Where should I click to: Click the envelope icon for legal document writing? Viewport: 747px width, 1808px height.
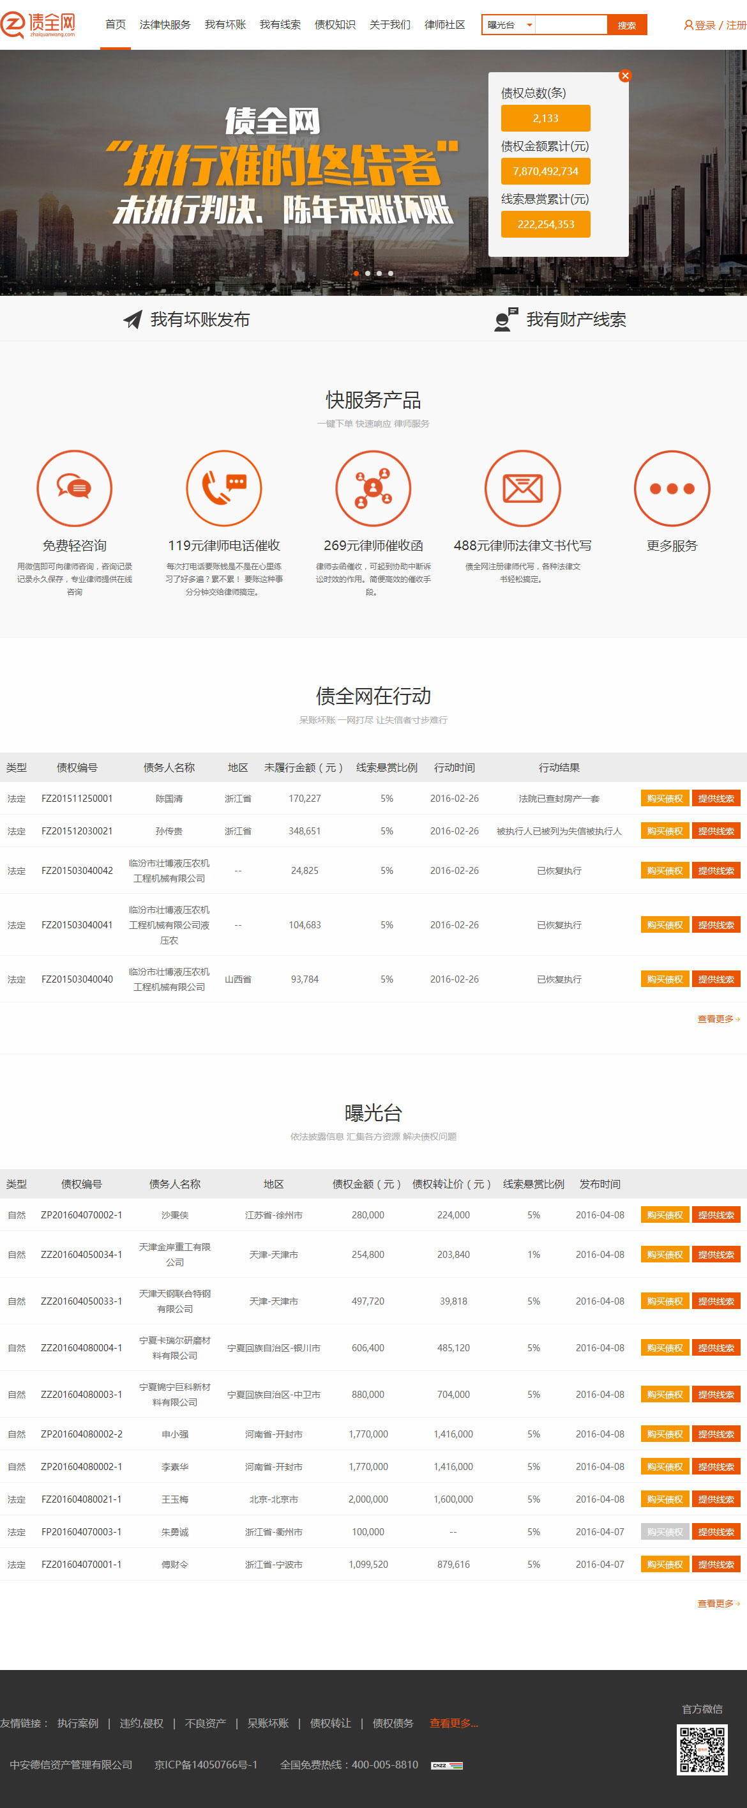pos(522,488)
